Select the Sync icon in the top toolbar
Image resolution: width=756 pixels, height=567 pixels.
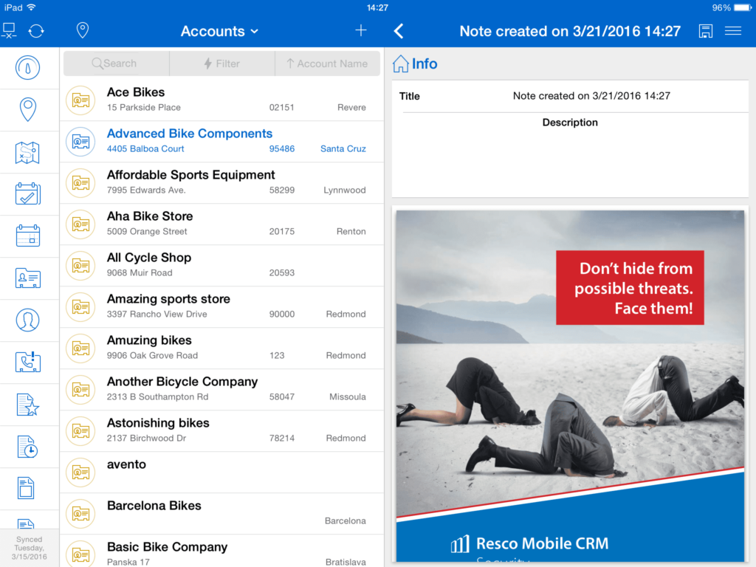pos(35,30)
